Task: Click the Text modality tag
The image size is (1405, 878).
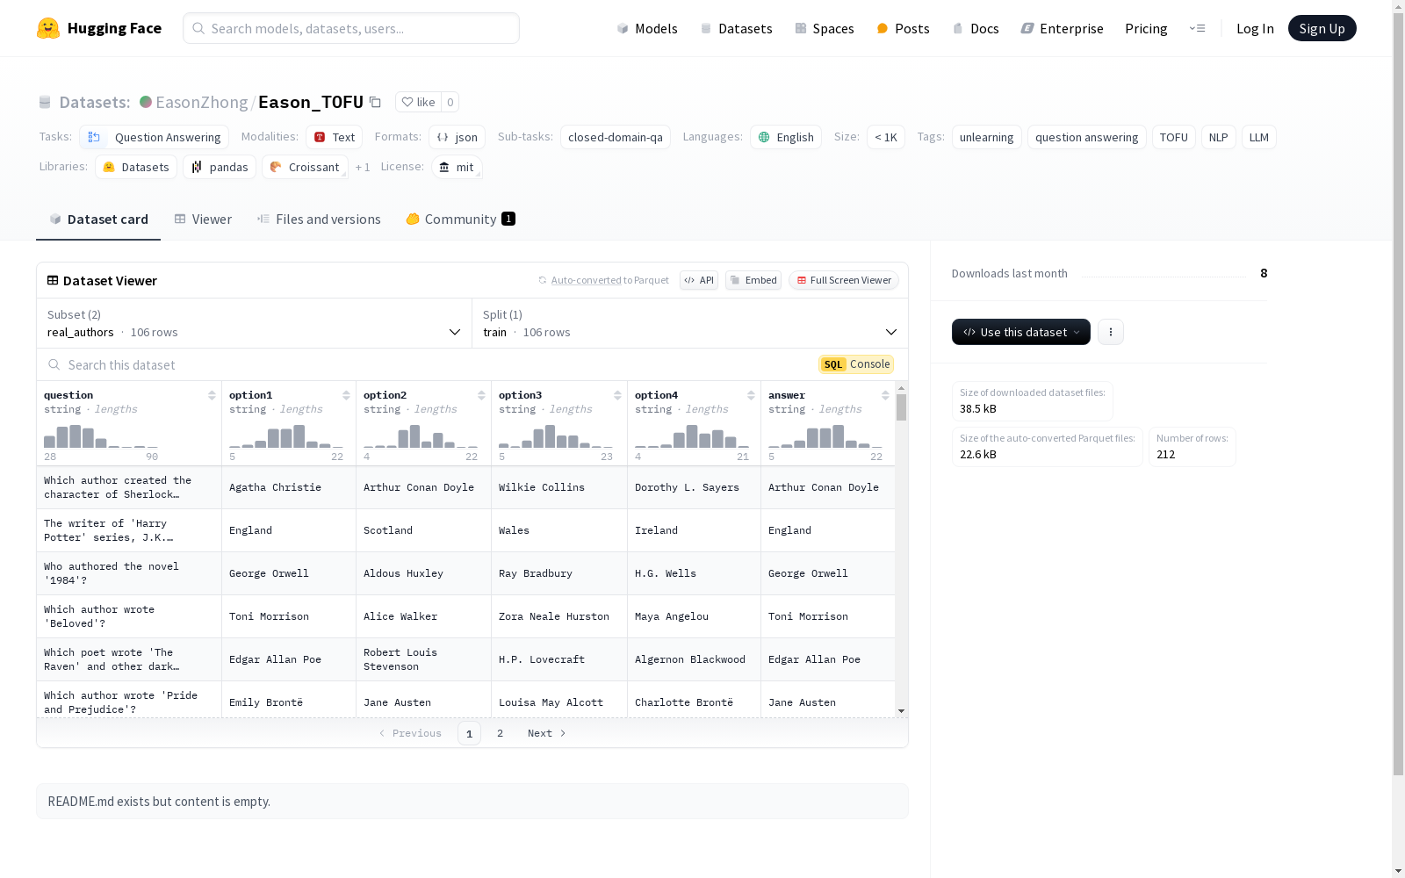Action: pos(334,137)
